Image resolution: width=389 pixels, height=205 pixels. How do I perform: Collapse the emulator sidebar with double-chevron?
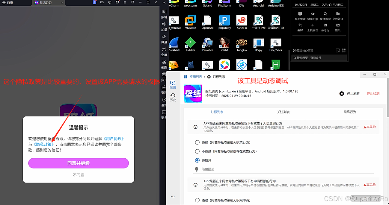point(164,2)
